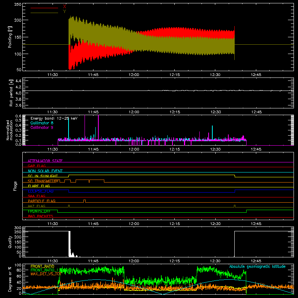
Task: Click the 4.4 tick on Roll period axis
Action: coord(18,81)
